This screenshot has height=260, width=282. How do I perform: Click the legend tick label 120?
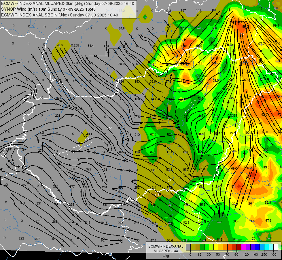246,255
